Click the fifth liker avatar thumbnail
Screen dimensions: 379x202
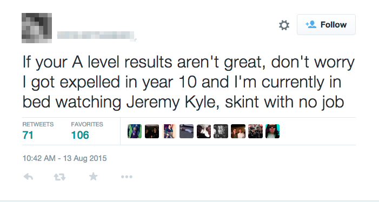[x=203, y=131]
